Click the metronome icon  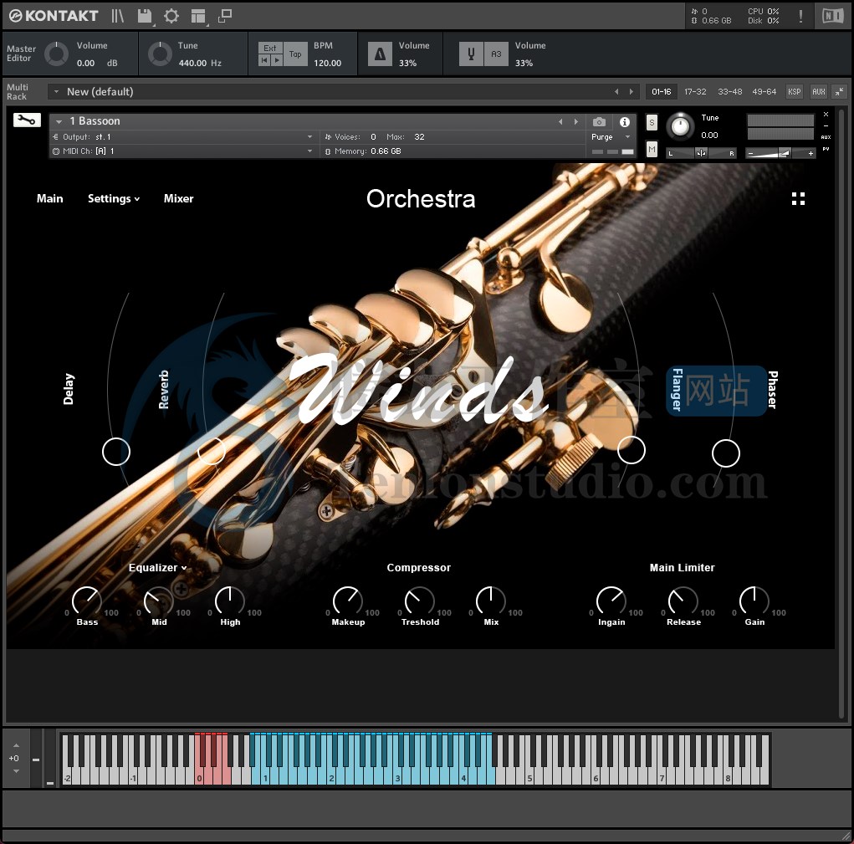coord(381,54)
